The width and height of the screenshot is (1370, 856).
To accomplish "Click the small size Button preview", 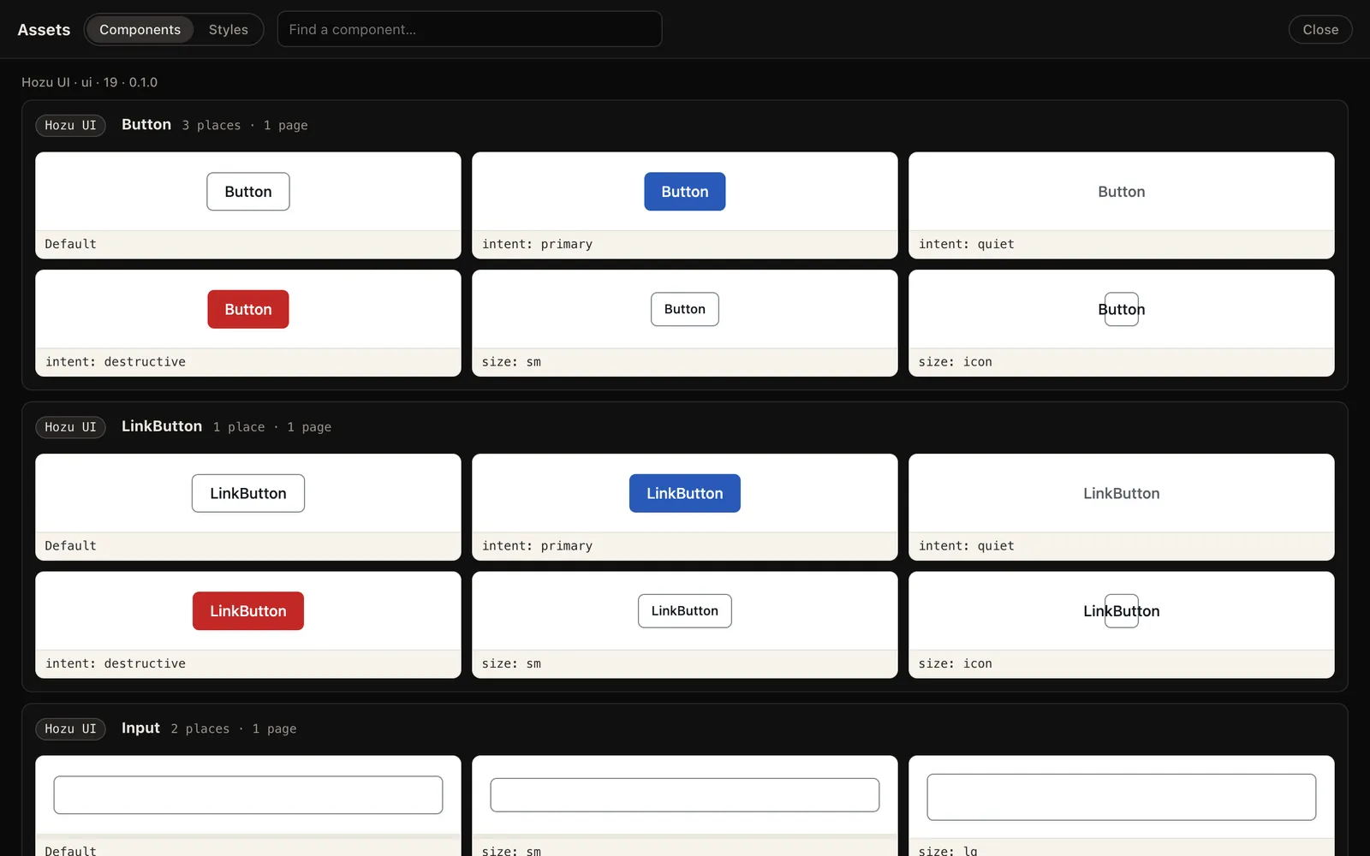I will [685, 309].
